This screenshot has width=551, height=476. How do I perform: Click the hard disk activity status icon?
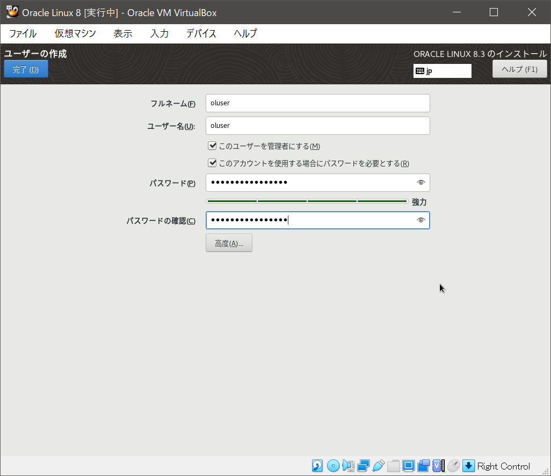click(317, 466)
